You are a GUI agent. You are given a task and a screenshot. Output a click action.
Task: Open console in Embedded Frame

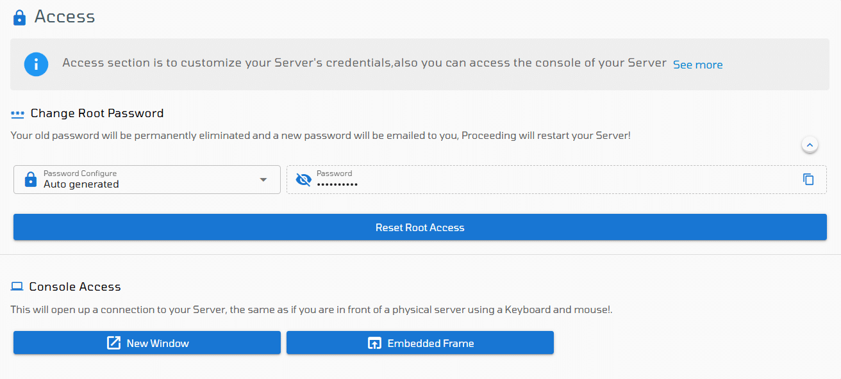tap(420, 343)
